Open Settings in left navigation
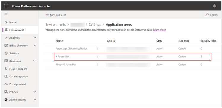 (x=20, y=53)
